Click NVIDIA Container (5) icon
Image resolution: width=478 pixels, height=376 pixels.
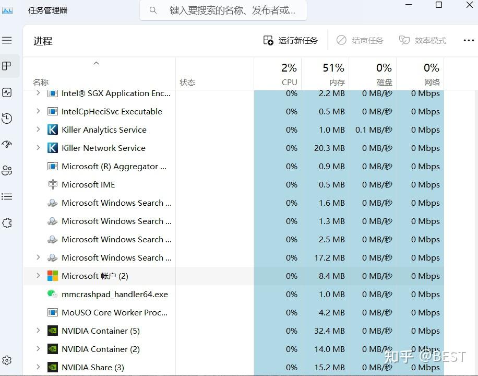point(52,331)
